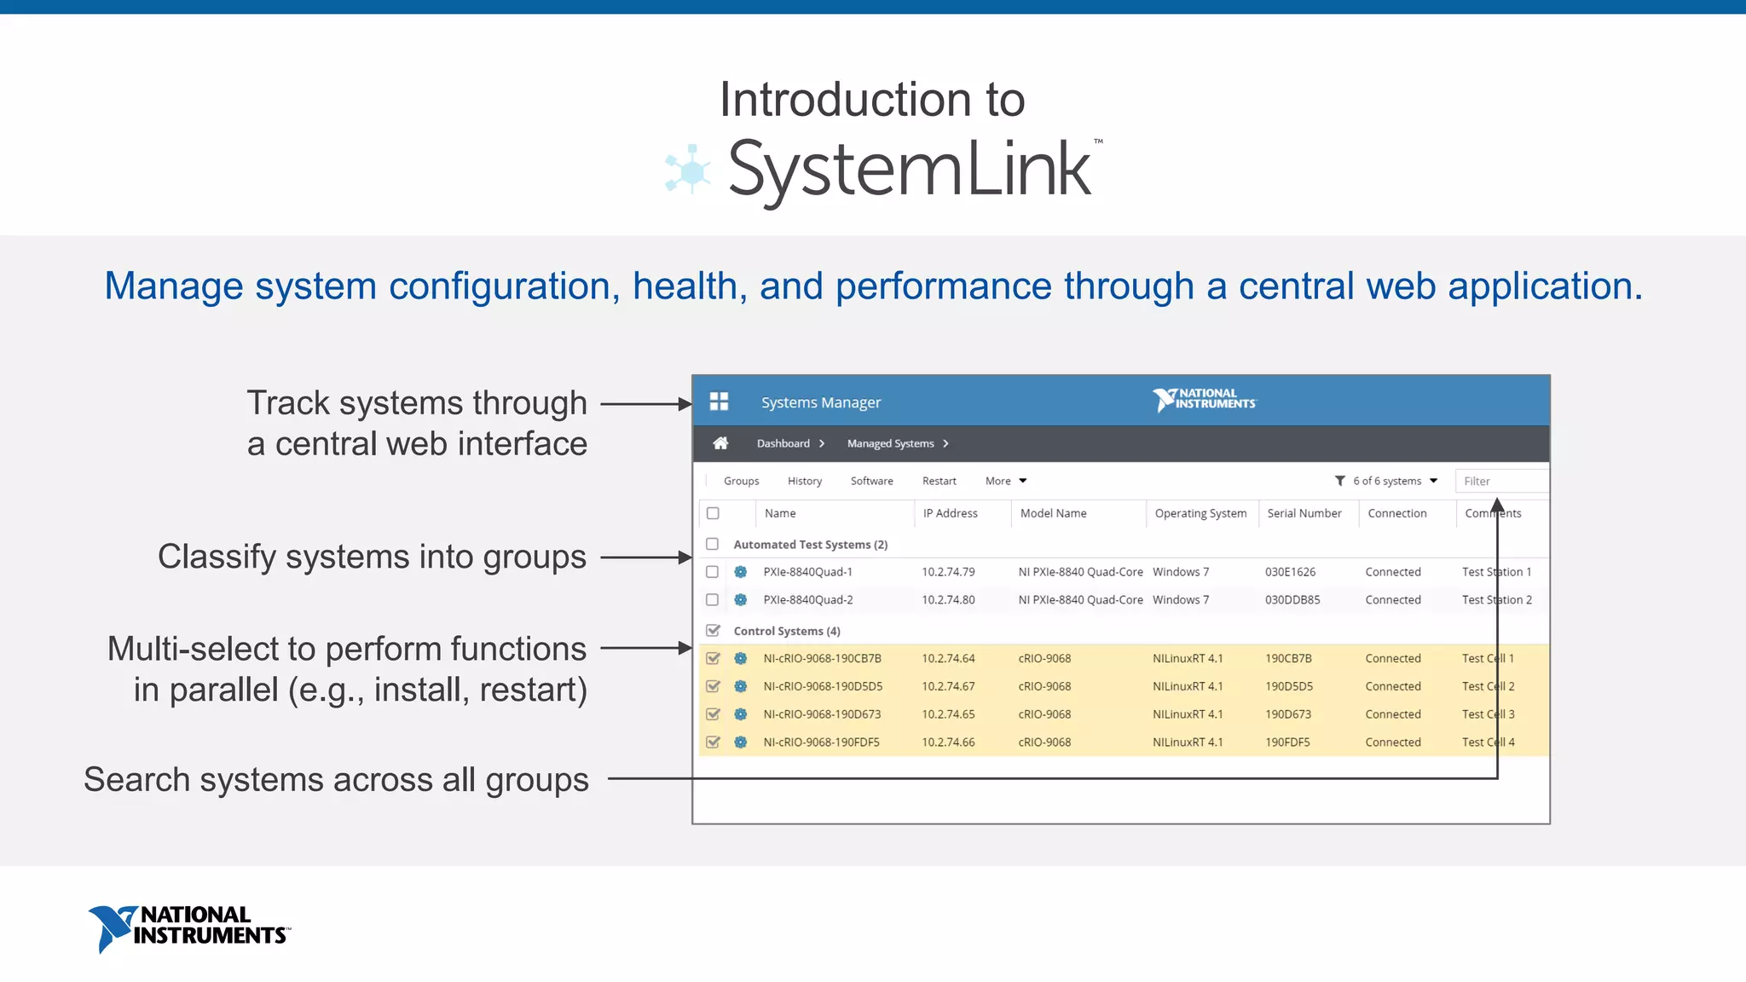Click the History toolbar item

(805, 481)
